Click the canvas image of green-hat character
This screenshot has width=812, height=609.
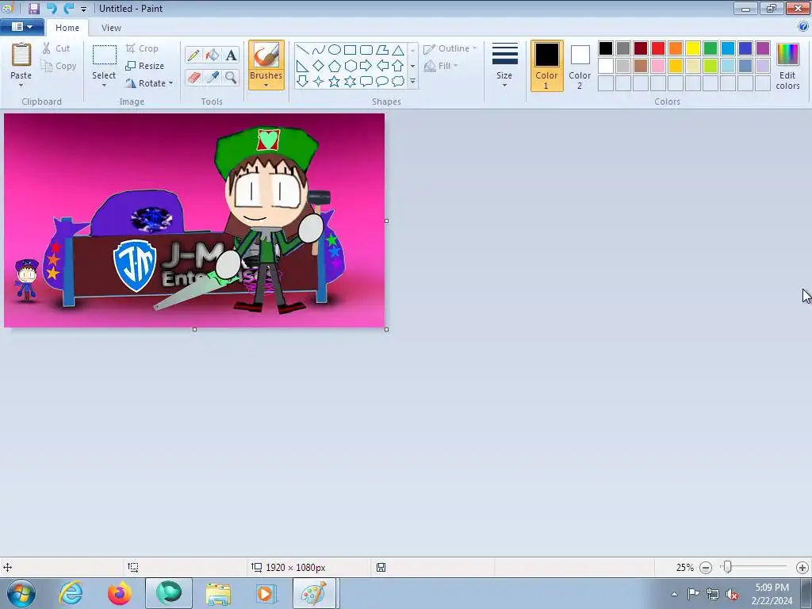267,220
